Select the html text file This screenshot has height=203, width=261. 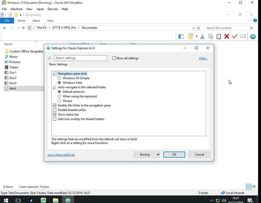[24, 89]
